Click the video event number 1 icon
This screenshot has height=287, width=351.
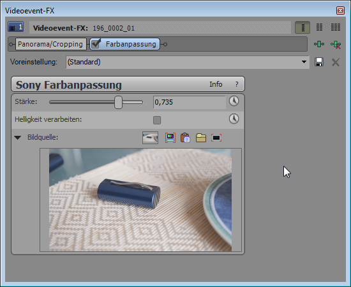(x=15, y=27)
